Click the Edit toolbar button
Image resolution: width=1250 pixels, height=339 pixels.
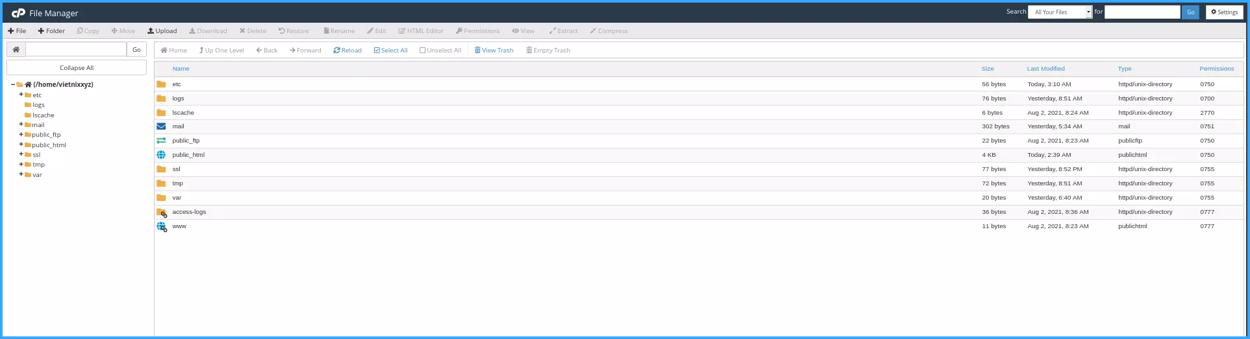377,31
